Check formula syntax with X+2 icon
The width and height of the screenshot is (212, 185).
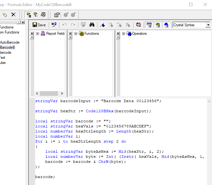click(x=54, y=25)
